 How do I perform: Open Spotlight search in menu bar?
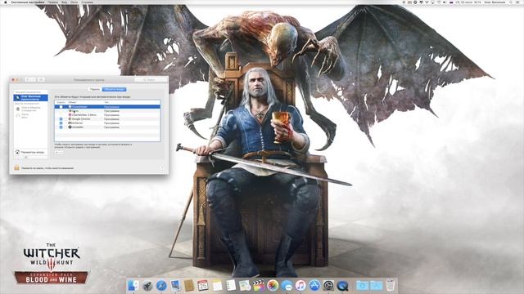tap(511, 2)
